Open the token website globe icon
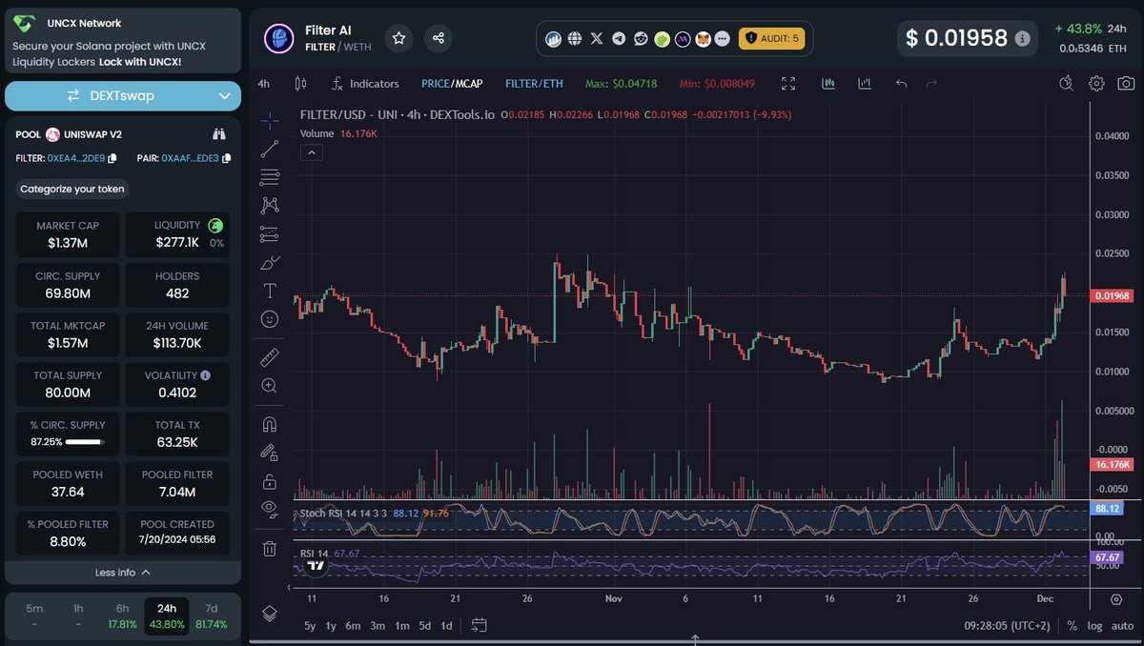 pyautogui.click(x=575, y=39)
